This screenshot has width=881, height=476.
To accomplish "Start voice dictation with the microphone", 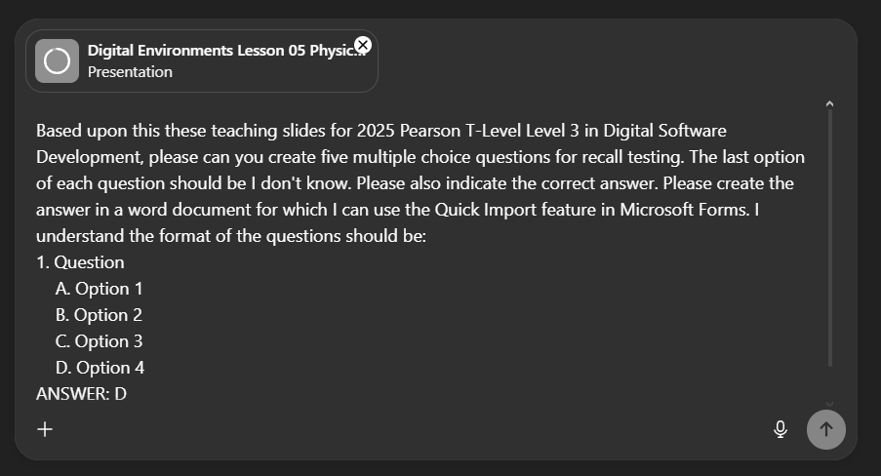I will 780,428.
